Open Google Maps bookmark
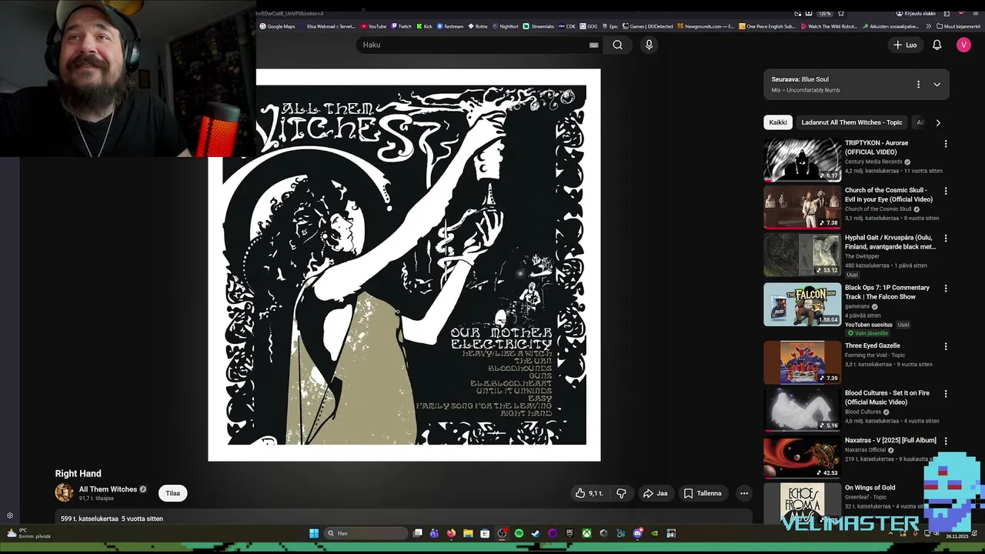985x554 pixels. coord(277,26)
